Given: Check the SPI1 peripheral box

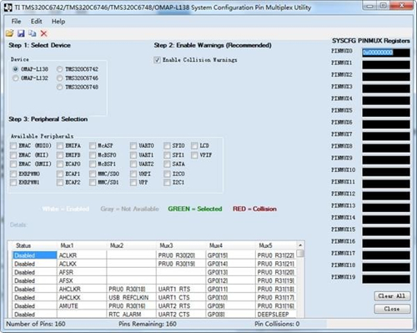Looking at the screenshot, I should (x=167, y=154).
